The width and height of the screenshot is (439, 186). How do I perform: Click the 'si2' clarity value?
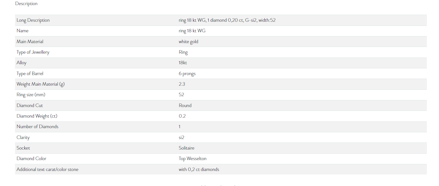(181, 137)
